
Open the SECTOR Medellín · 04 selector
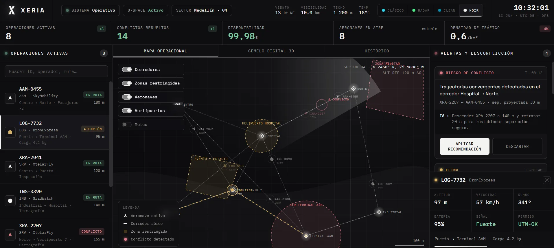pyautogui.click(x=202, y=10)
